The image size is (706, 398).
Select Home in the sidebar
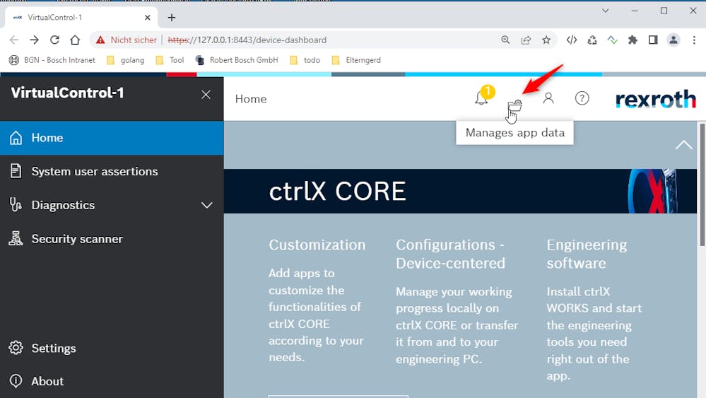[112, 138]
